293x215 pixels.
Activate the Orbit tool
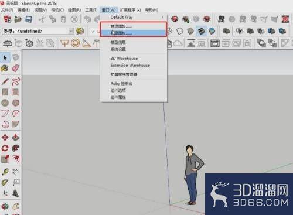click(x=5, y=206)
